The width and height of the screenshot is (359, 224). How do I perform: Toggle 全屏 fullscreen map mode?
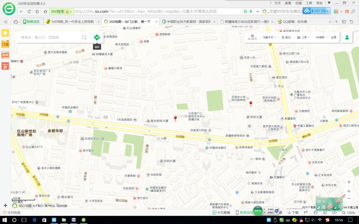pos(333,37)
